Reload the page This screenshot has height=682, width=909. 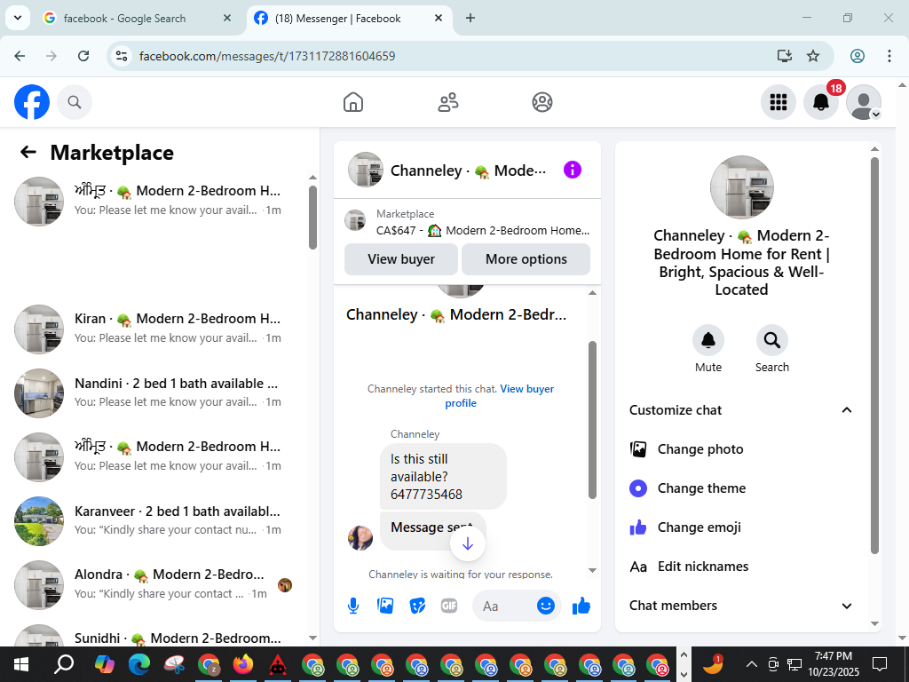83,56
